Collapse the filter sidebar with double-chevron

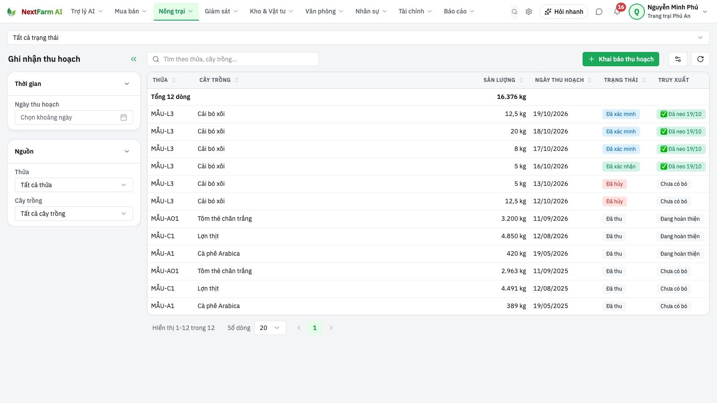(x=134, y=59)
